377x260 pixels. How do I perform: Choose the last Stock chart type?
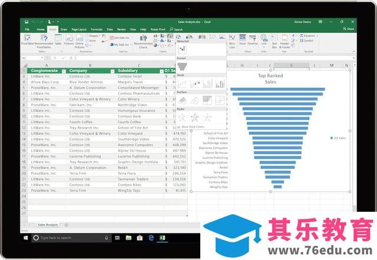tap(220, 84)
